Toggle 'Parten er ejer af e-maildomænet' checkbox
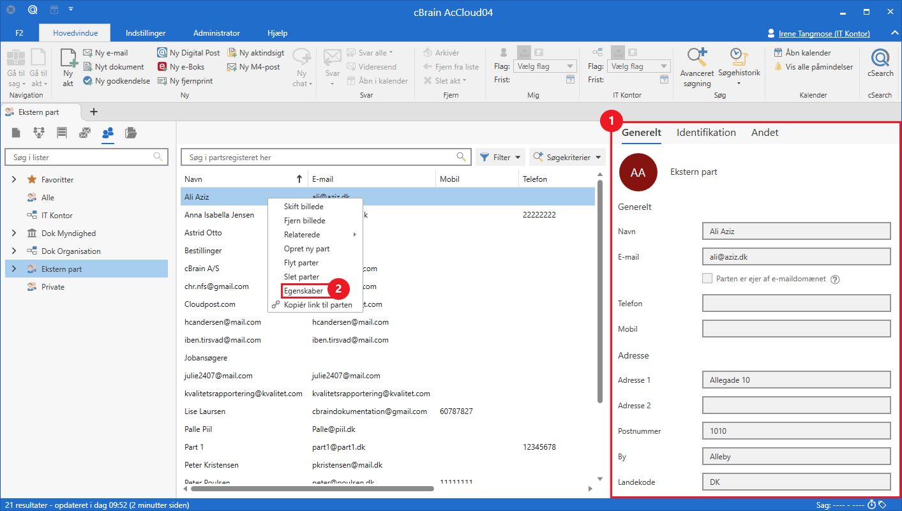This screenshot has width=902, height=511. coord(707,279)
